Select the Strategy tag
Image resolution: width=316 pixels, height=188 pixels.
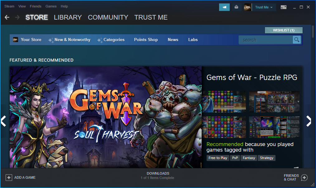coord(267,158)
